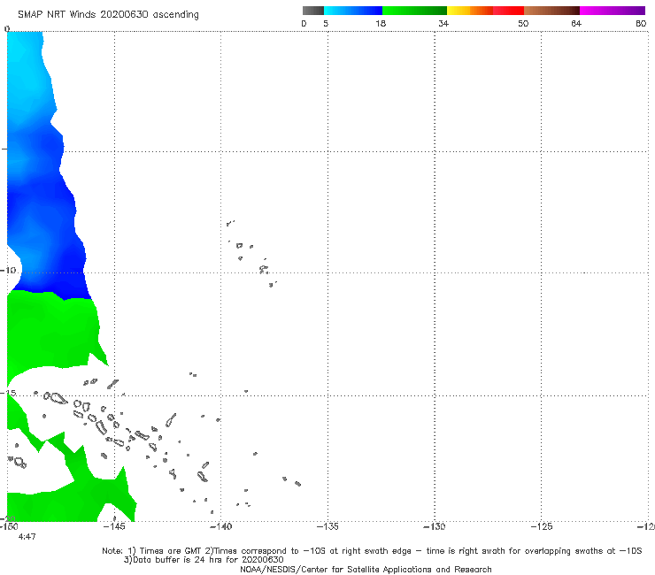The height and width of the screenshot is (575, 655).
Task: Click the green 18-34 segment of colorbar
Action: [x=414, y=11]
